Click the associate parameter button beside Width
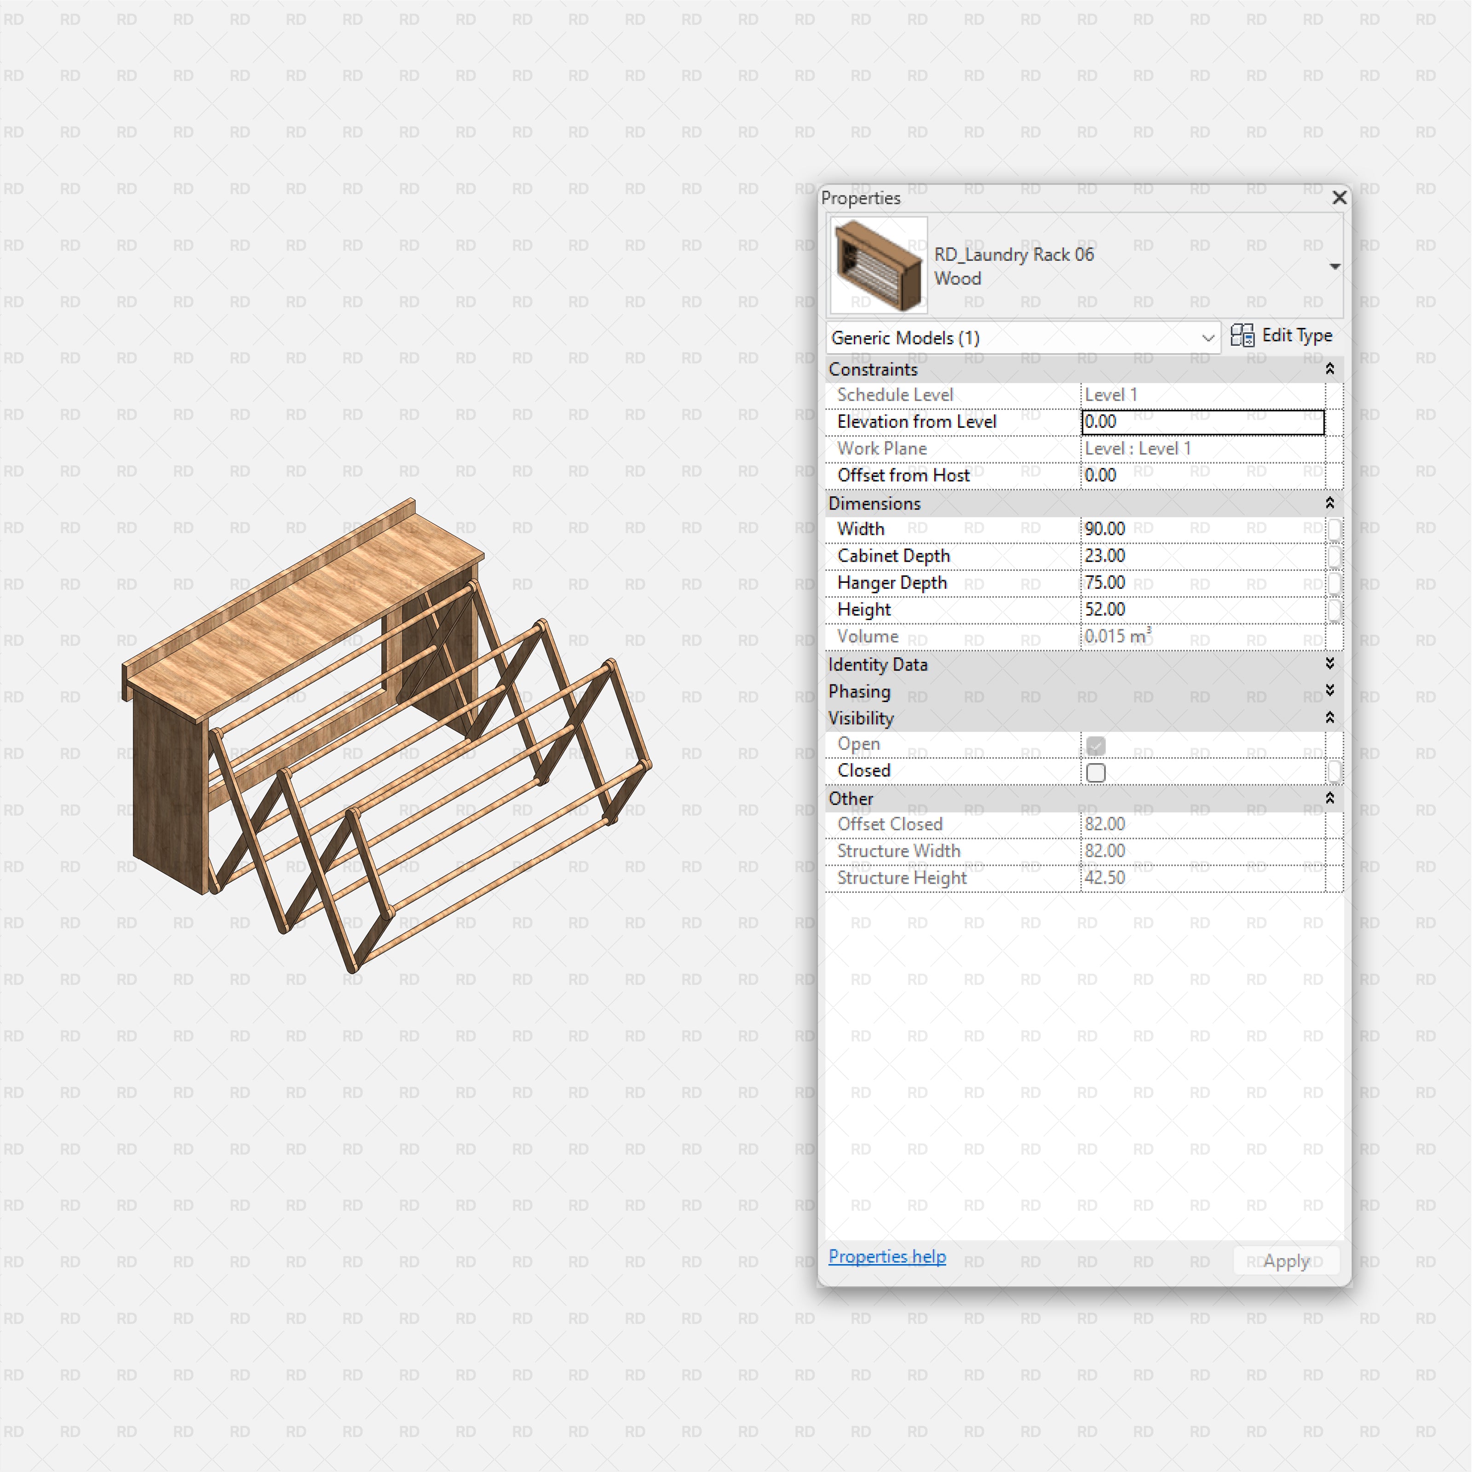 click(x=1335, y=528)
